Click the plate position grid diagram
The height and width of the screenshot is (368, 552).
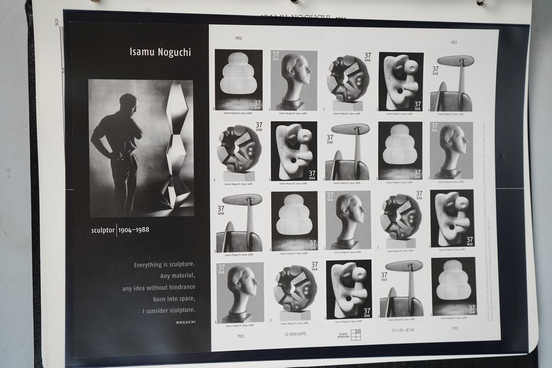point(356,334)
